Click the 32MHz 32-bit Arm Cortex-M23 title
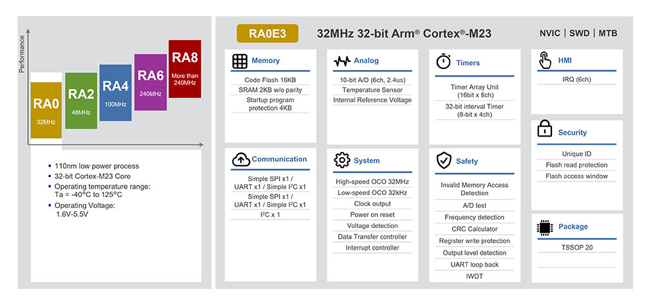The width and height of the screenshot is (646, 300). (x=404, y=33)
